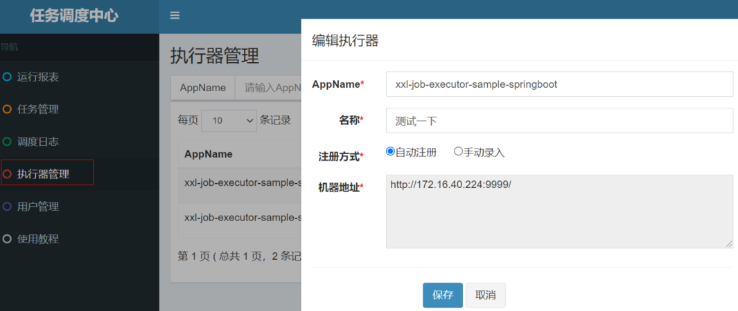Screen dimensions: 738x311
Task: Open the records-per-page dropdown showing 10
Action: tap(229, 120)
